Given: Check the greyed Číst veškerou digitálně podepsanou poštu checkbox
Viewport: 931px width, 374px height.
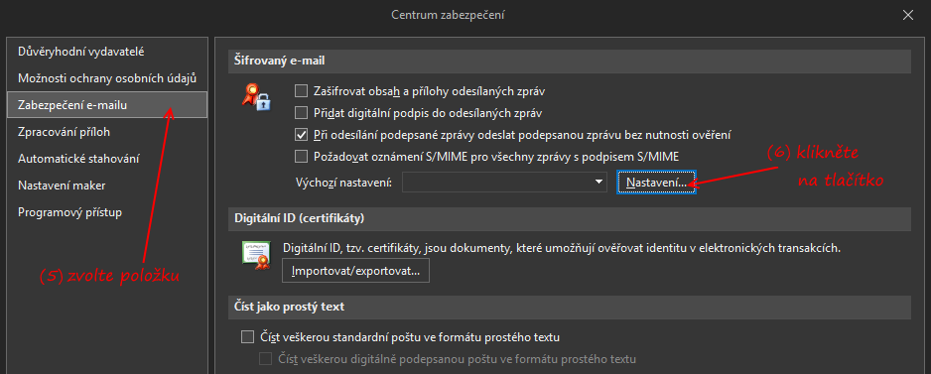Looking at the screenshot, I should tap(265, 358).
